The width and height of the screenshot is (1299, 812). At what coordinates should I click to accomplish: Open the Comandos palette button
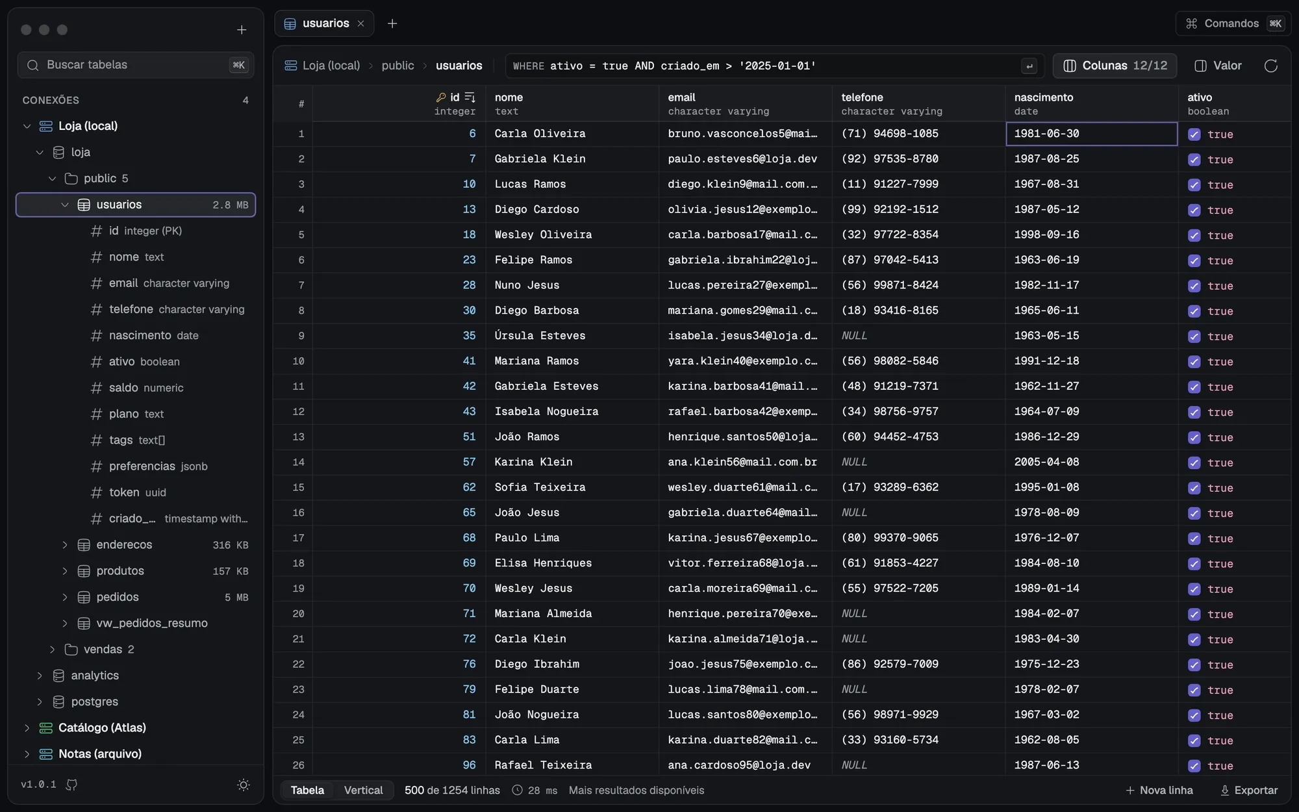(x=1233, y=23)
